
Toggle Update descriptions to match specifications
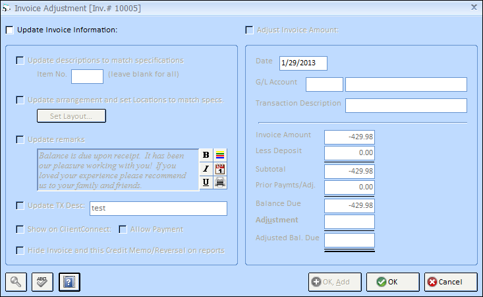click(20, 61)
